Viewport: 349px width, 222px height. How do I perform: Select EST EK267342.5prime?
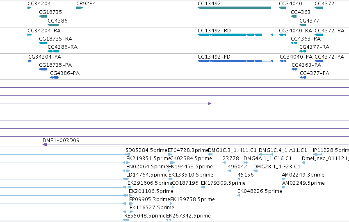169,220
